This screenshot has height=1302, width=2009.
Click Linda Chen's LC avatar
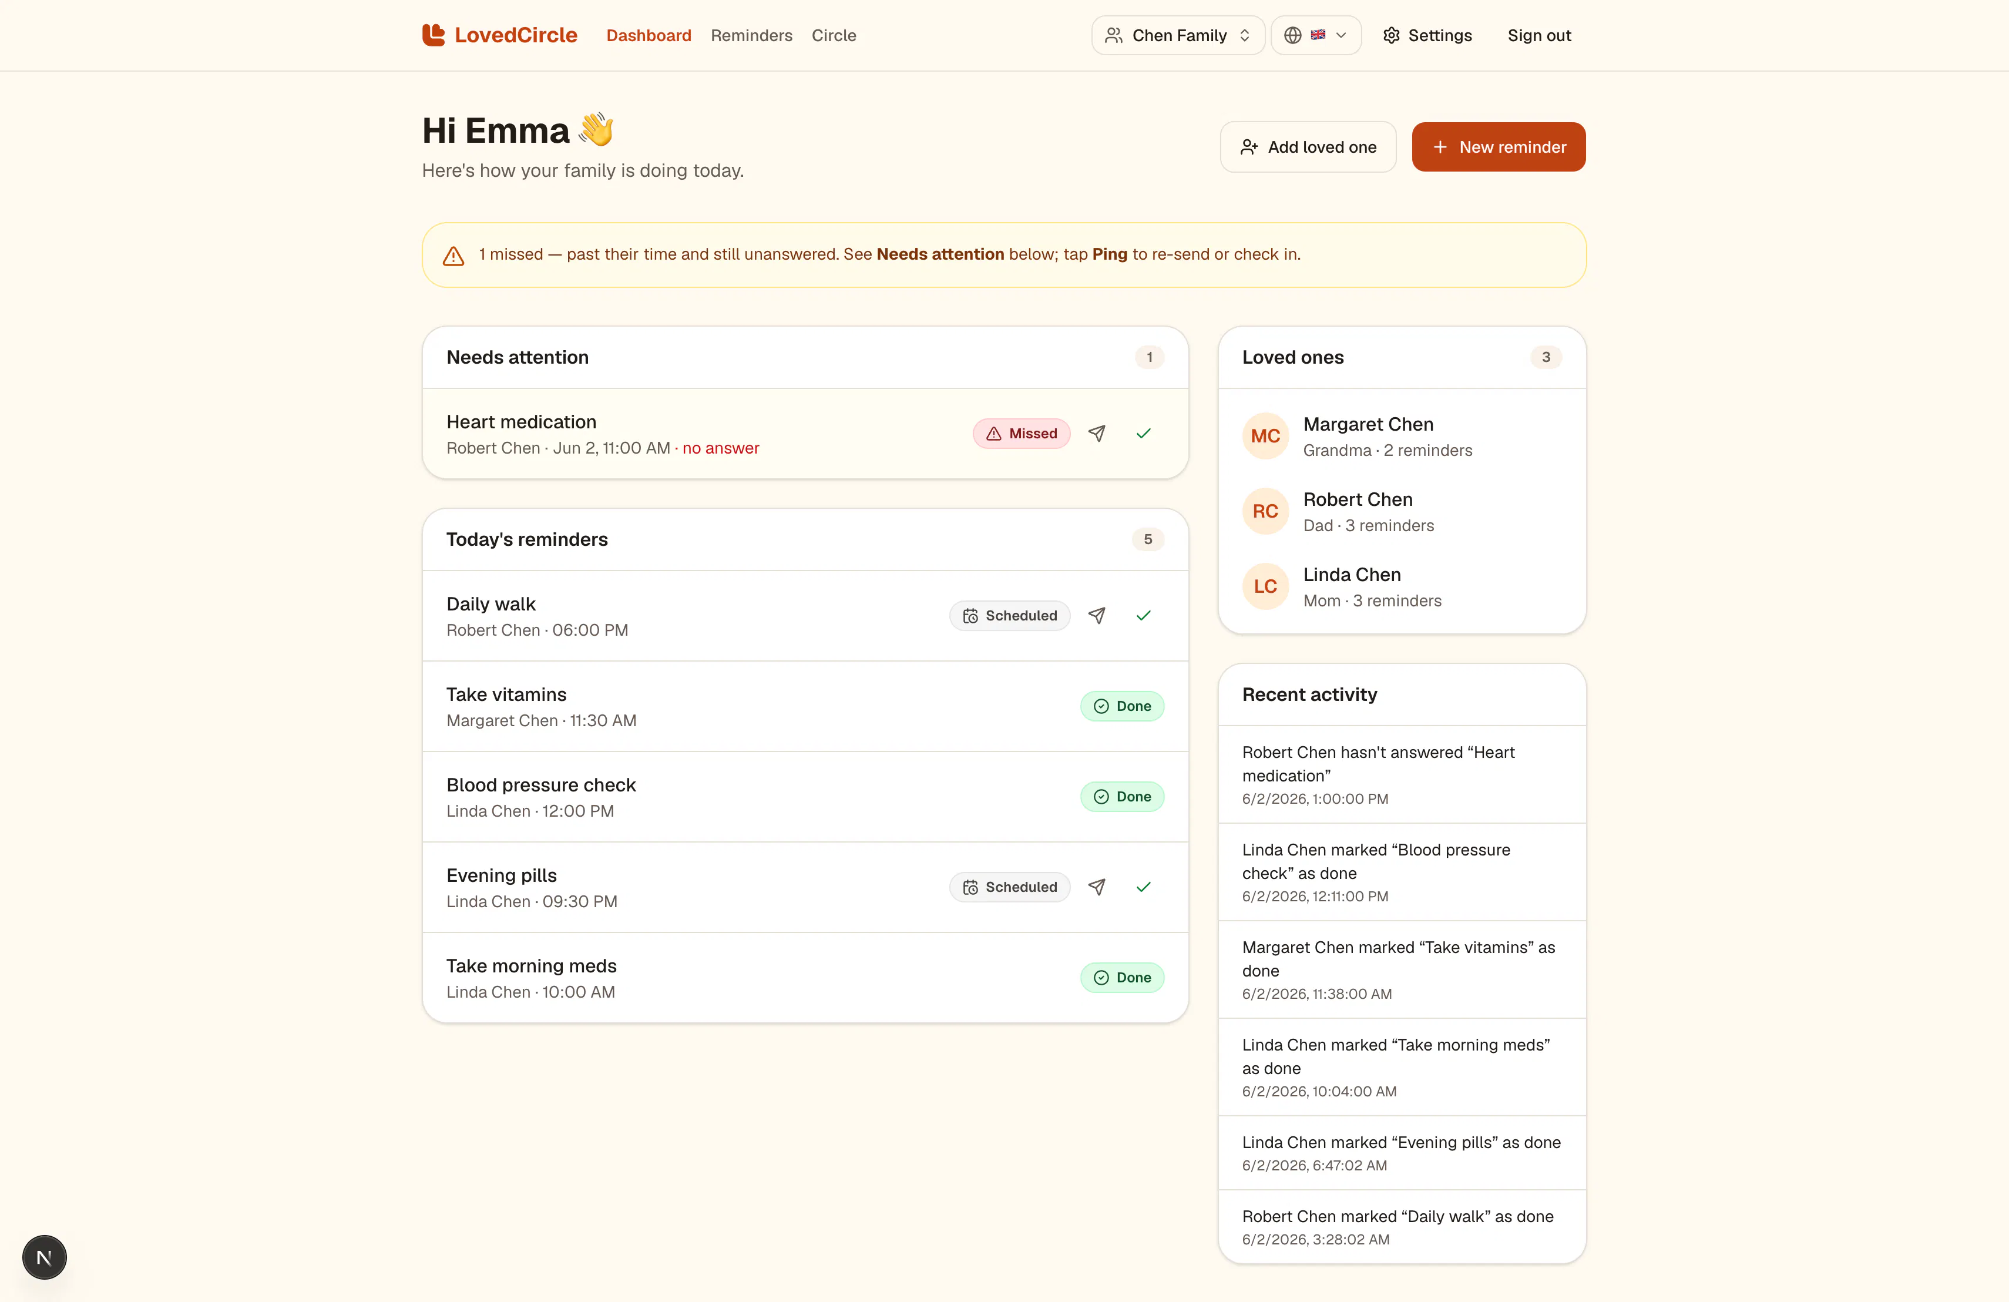tap(1265, 586)
